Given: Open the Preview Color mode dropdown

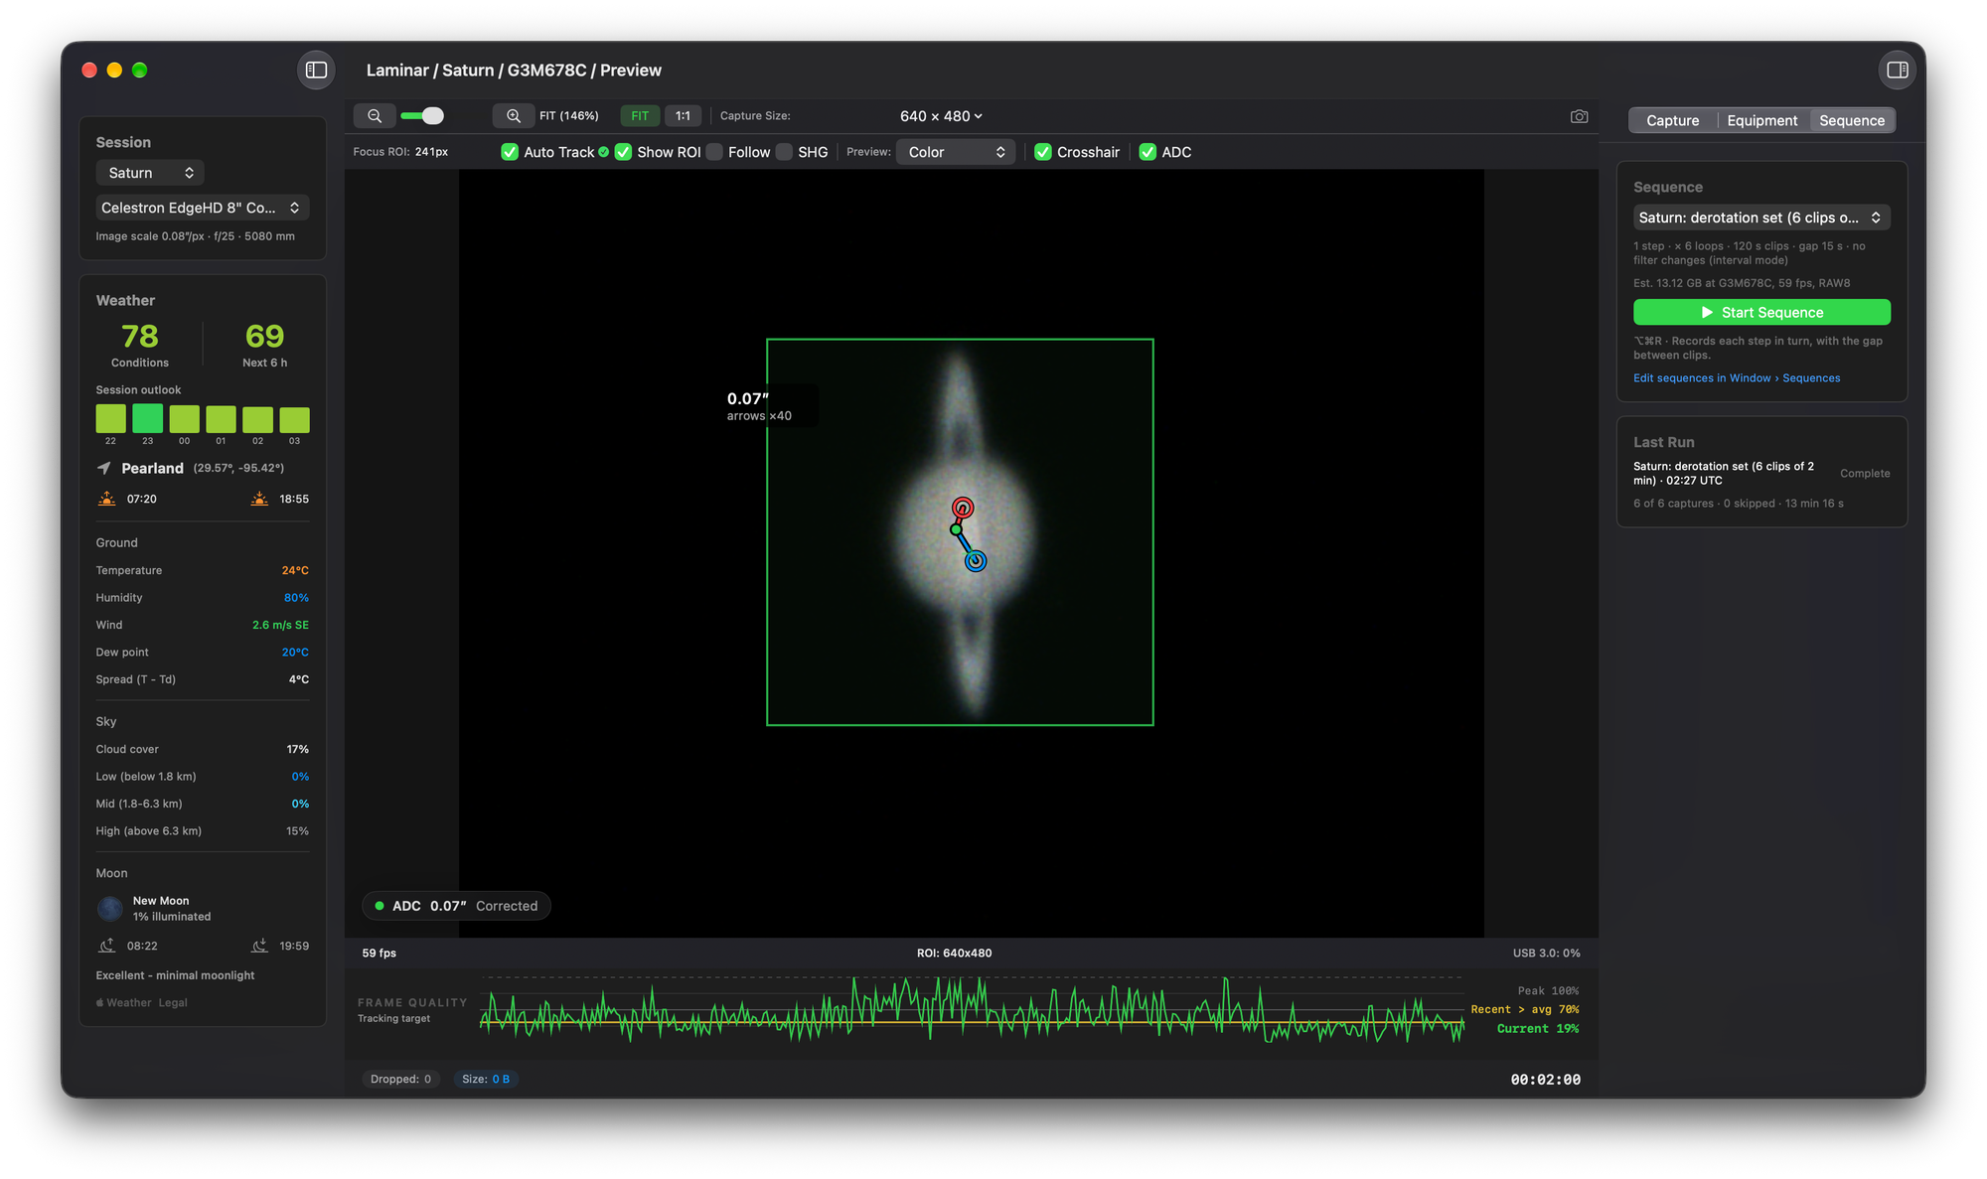Looking at the screenshot, I should 956,152.
